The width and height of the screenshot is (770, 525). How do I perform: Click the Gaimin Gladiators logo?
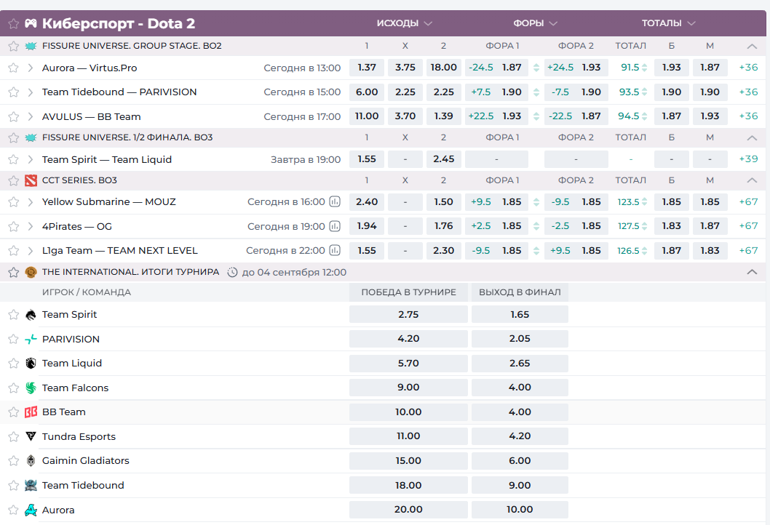click(31, 461)
